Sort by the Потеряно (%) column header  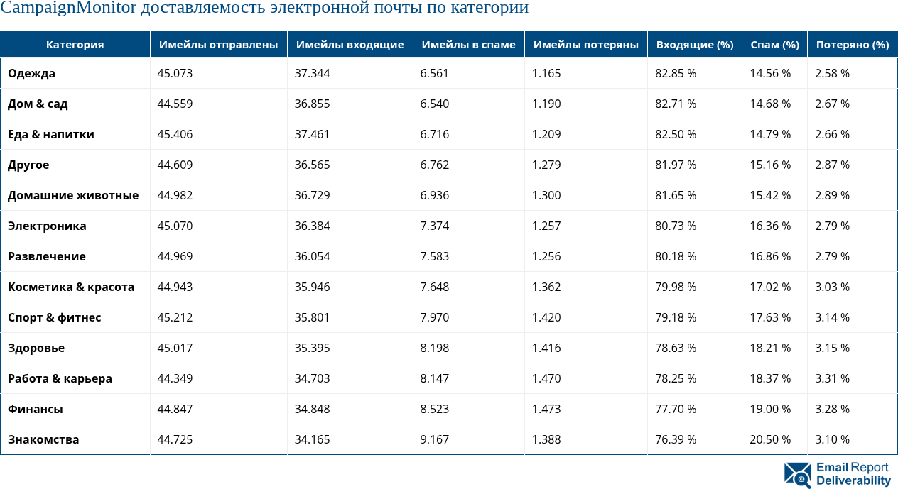coord(851,43)
